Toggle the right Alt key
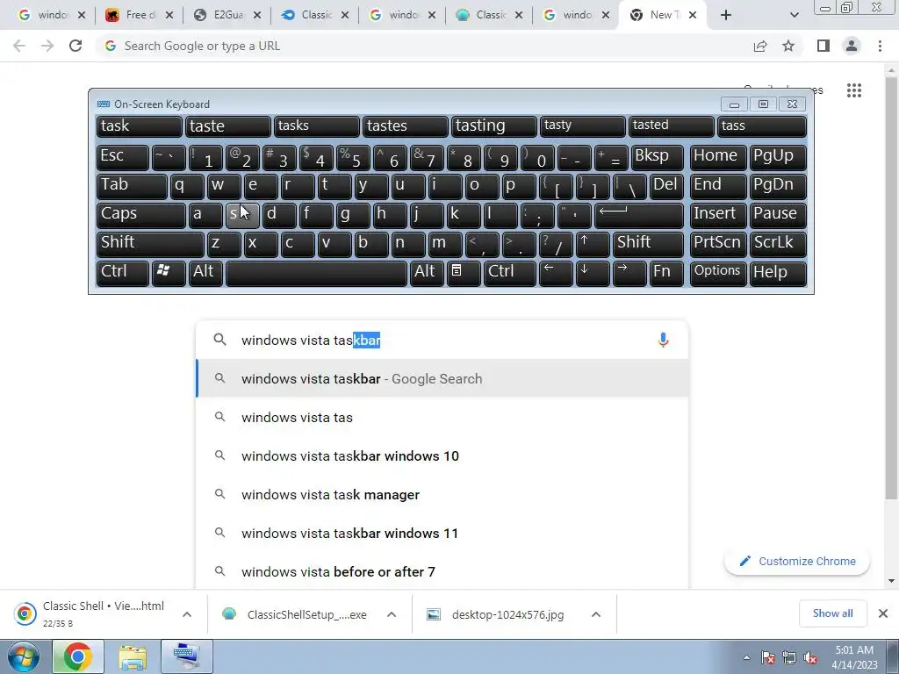899x674 pixels. tap(427, 272)
